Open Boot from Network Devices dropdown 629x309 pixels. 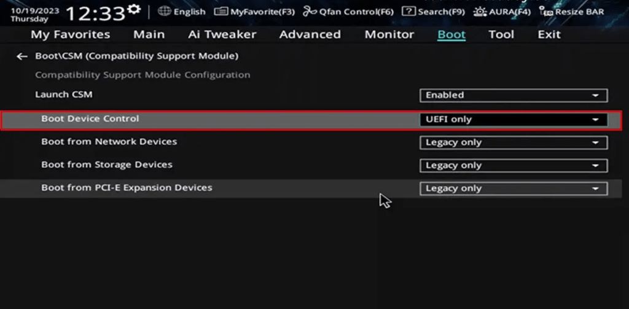pyautogui.click(x=514, y=143)
